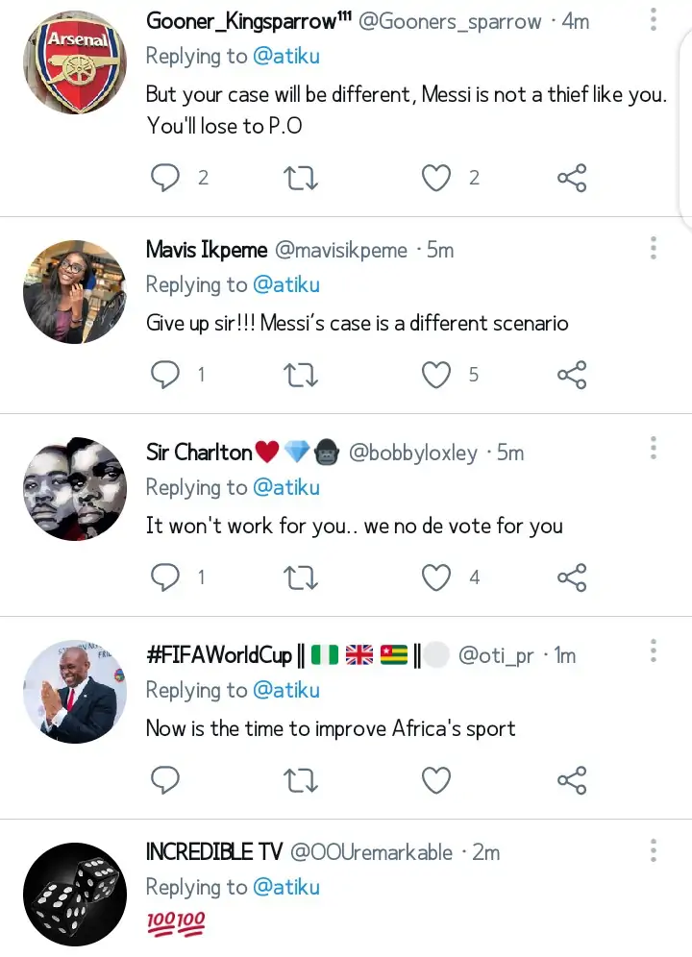This screenshot has height=957, width=692.
Task: Like Mavis Ikpeme's 'Give up sir' tweet
Action: point(437,375)
